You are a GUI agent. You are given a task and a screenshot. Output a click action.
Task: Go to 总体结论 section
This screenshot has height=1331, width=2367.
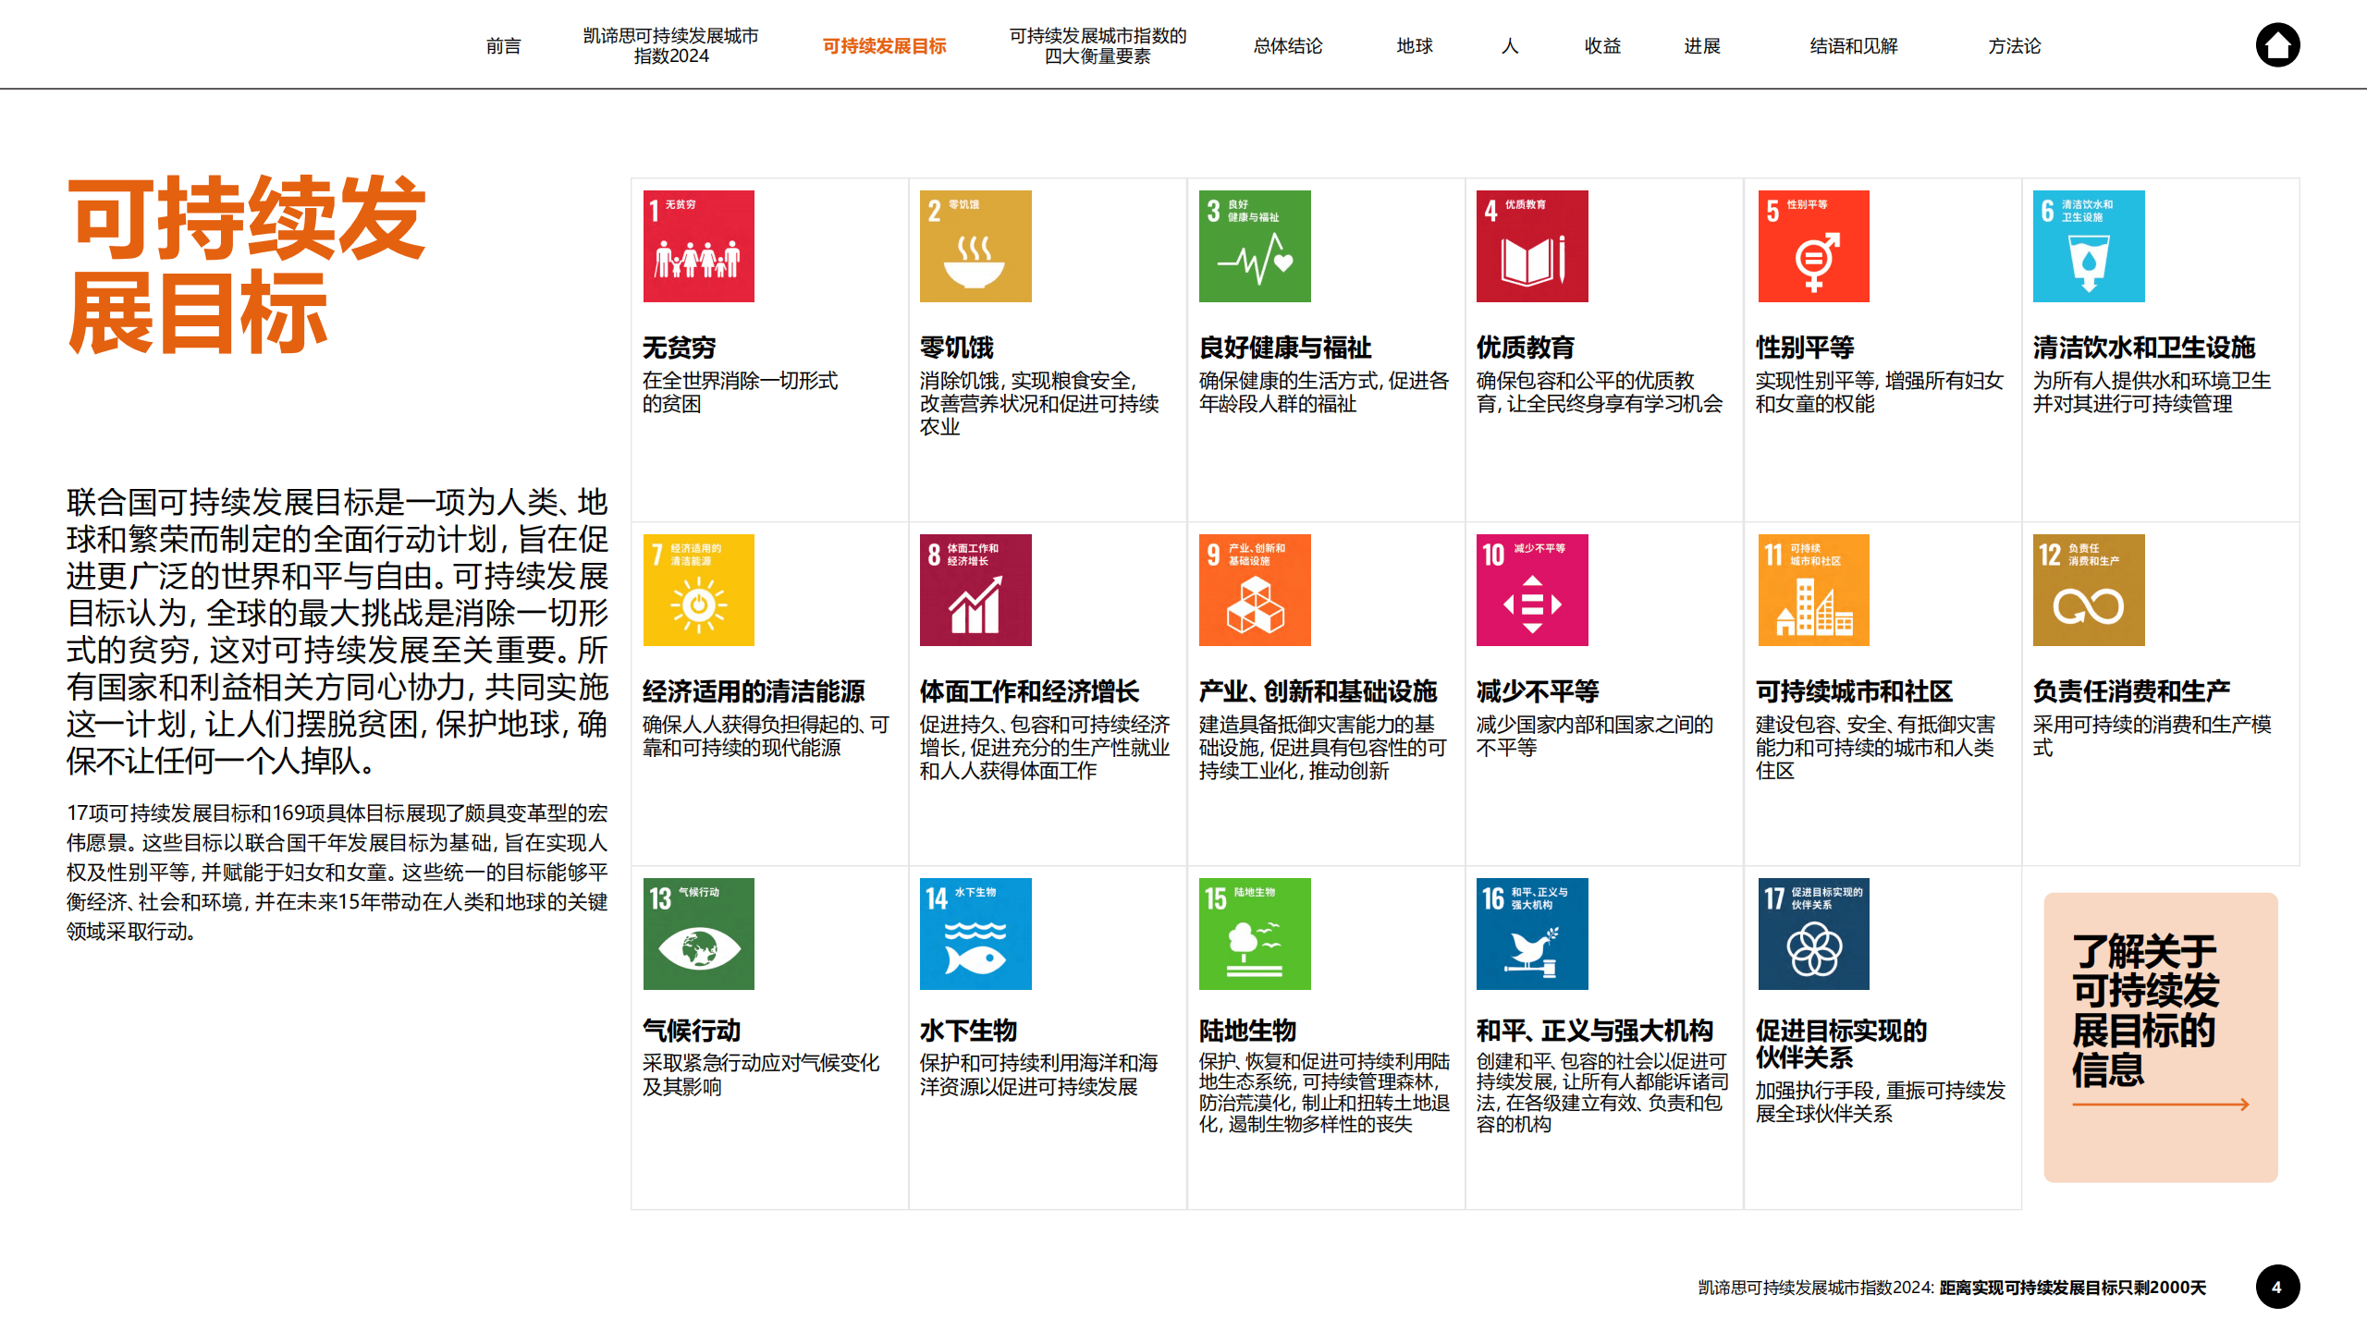pyautogui.click(x=1288, y=45)
